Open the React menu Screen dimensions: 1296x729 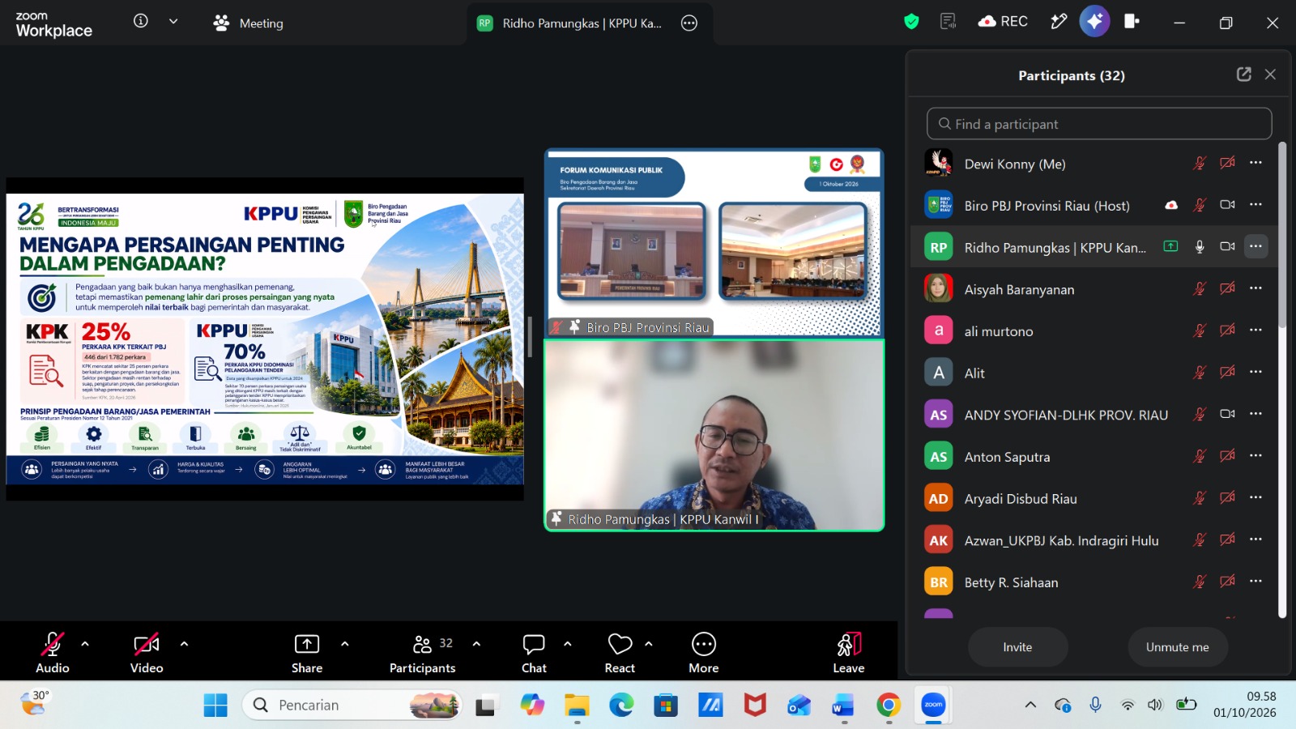620,653
